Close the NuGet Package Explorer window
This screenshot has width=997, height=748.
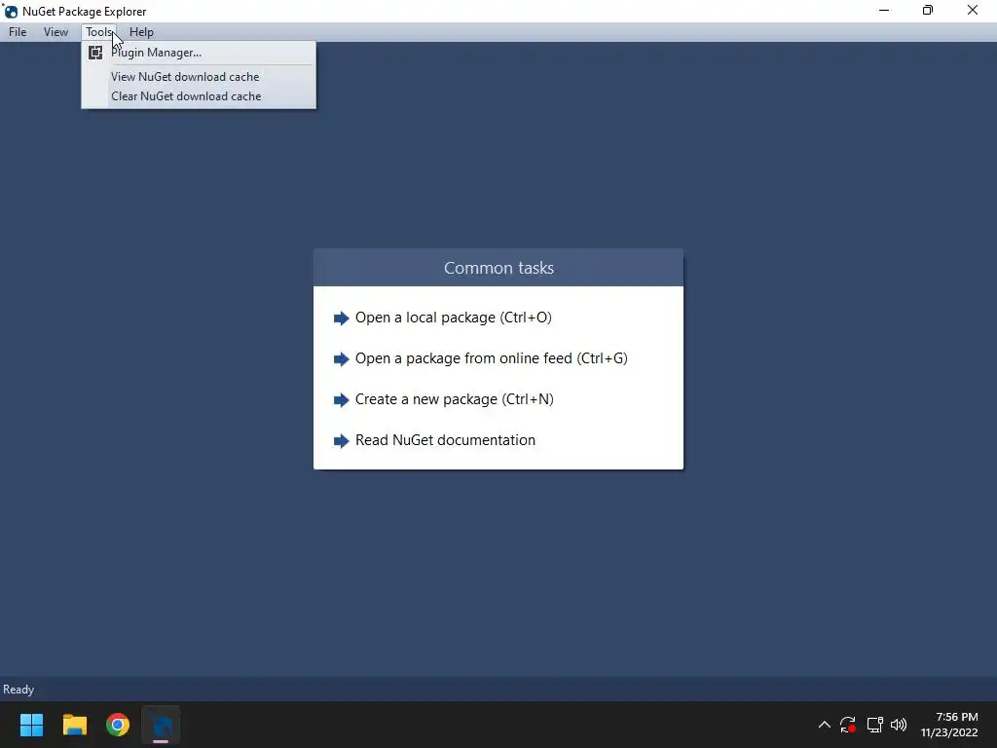[x=973, y=10]
